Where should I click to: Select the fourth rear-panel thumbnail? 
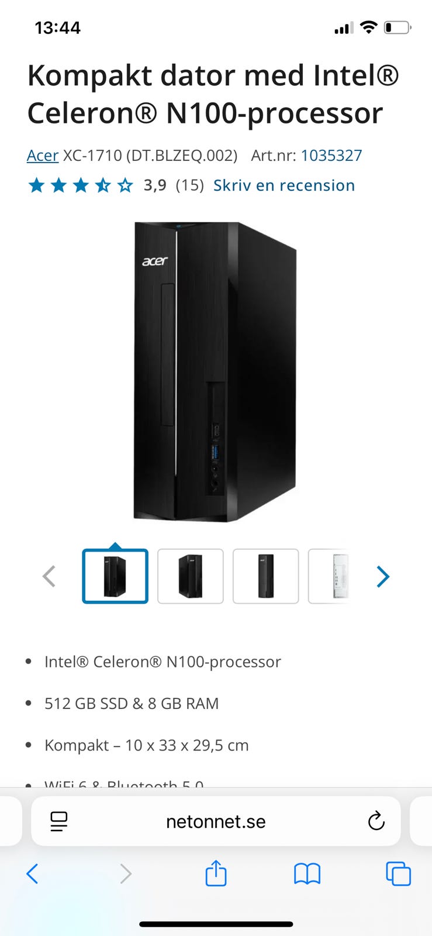pyautogui.click(x=329, y=576)
